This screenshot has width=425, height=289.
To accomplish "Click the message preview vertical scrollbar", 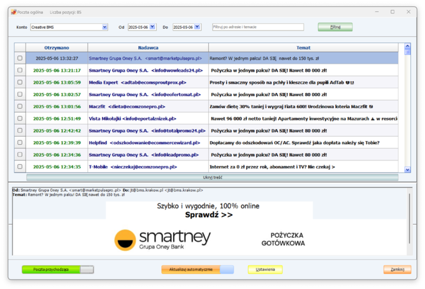I will pos(409,218).
